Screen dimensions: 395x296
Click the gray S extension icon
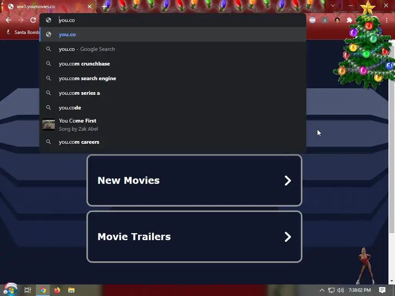pyautogui.click(x=325, y=20)
